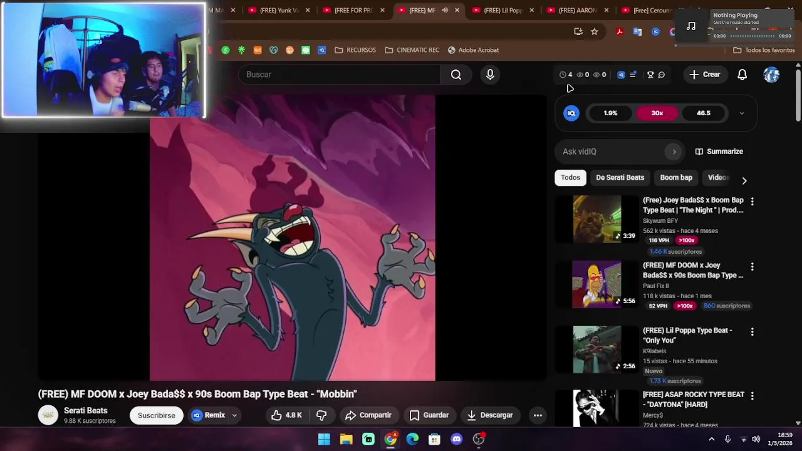Switch to the (FREE) AARON browser tab

[578, 10]
